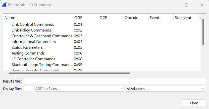
Task: Click the Results filter text field
Action: [x=115, y=81]
